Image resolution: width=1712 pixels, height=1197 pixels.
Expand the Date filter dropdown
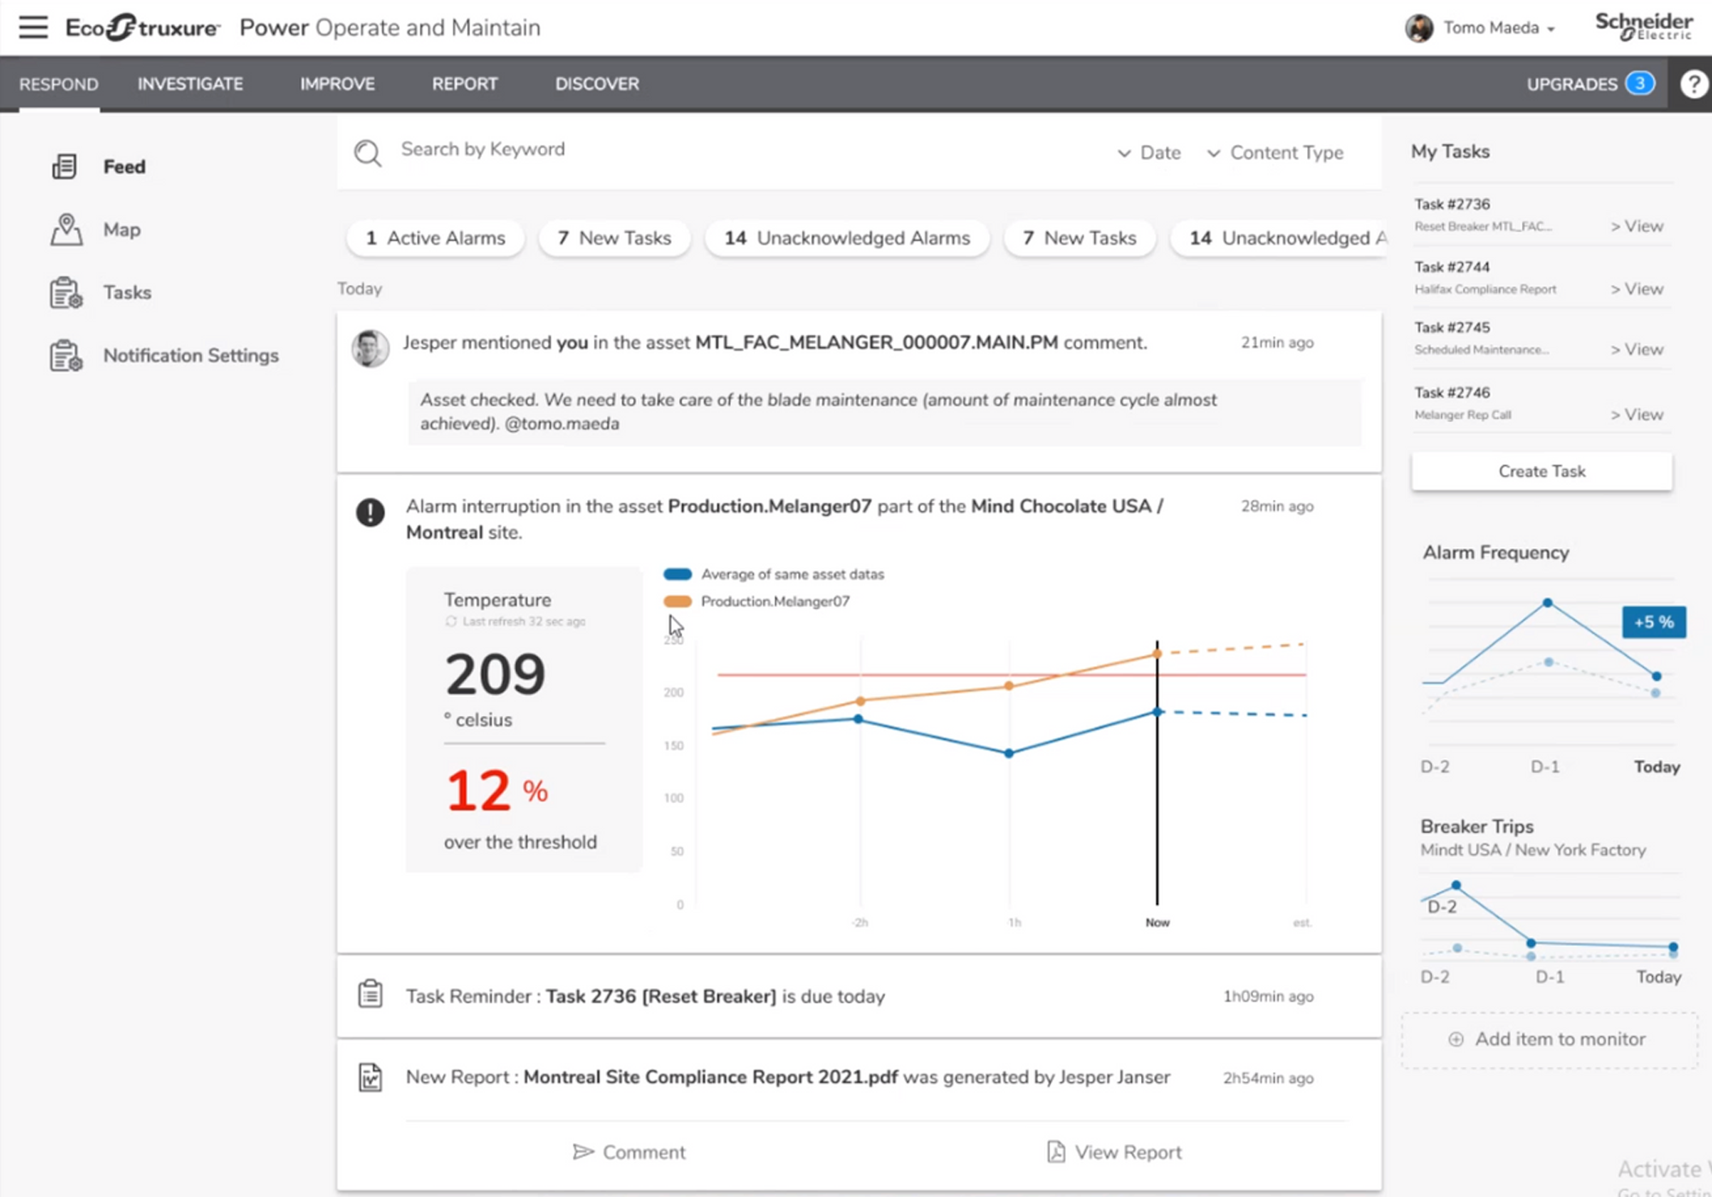coord(1150,152)
